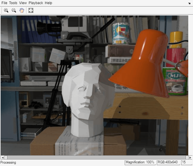Click the horizontal scrollbar left arrow

3,157
